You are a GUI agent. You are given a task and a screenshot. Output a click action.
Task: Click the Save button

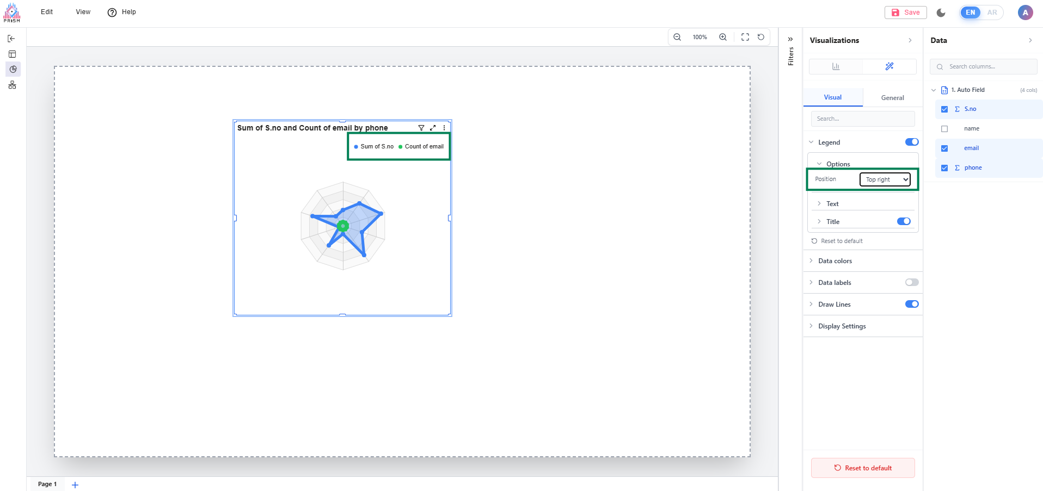point(906,13)
